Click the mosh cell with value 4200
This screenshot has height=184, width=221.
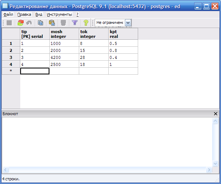pyautogui.click(x=64, y=57)
